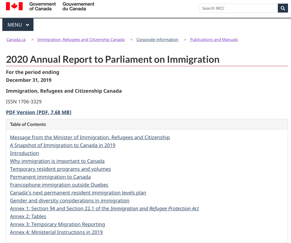Open Message from the Minister link
The image size is (291, 243).
pyautogui.click(x=90, y=137)
